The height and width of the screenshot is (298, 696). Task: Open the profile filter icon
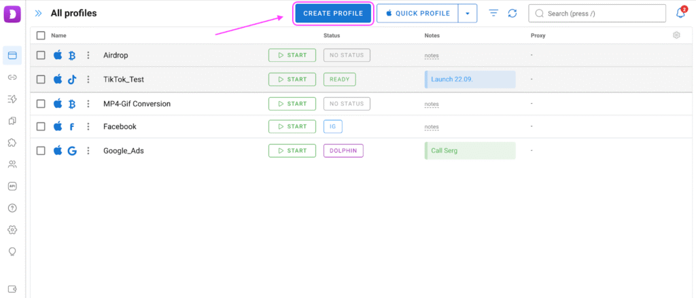(x=494, y=14)
